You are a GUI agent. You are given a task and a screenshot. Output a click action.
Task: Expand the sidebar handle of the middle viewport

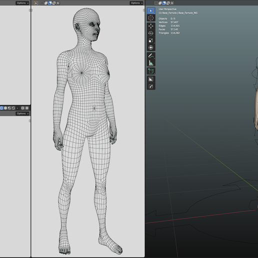[x=144, y=10]
